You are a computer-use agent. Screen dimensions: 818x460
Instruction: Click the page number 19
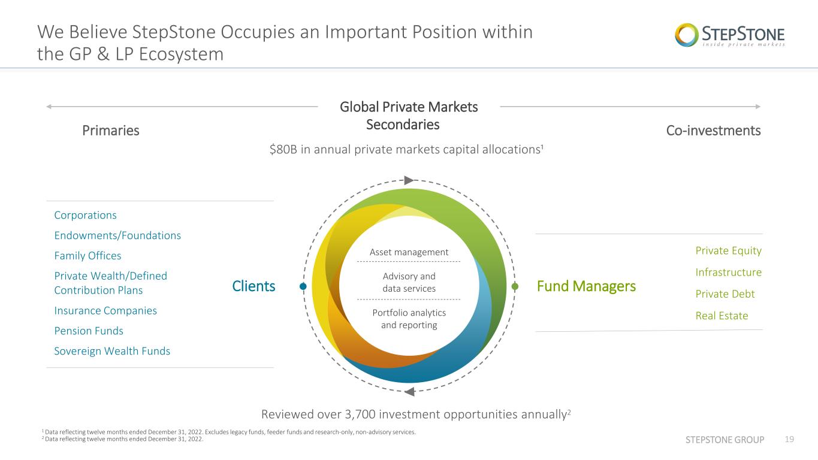(x=789, y=440)
